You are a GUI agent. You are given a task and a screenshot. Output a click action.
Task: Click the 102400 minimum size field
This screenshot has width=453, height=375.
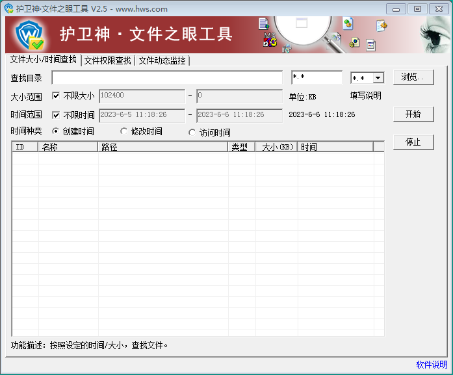point(142,96)
